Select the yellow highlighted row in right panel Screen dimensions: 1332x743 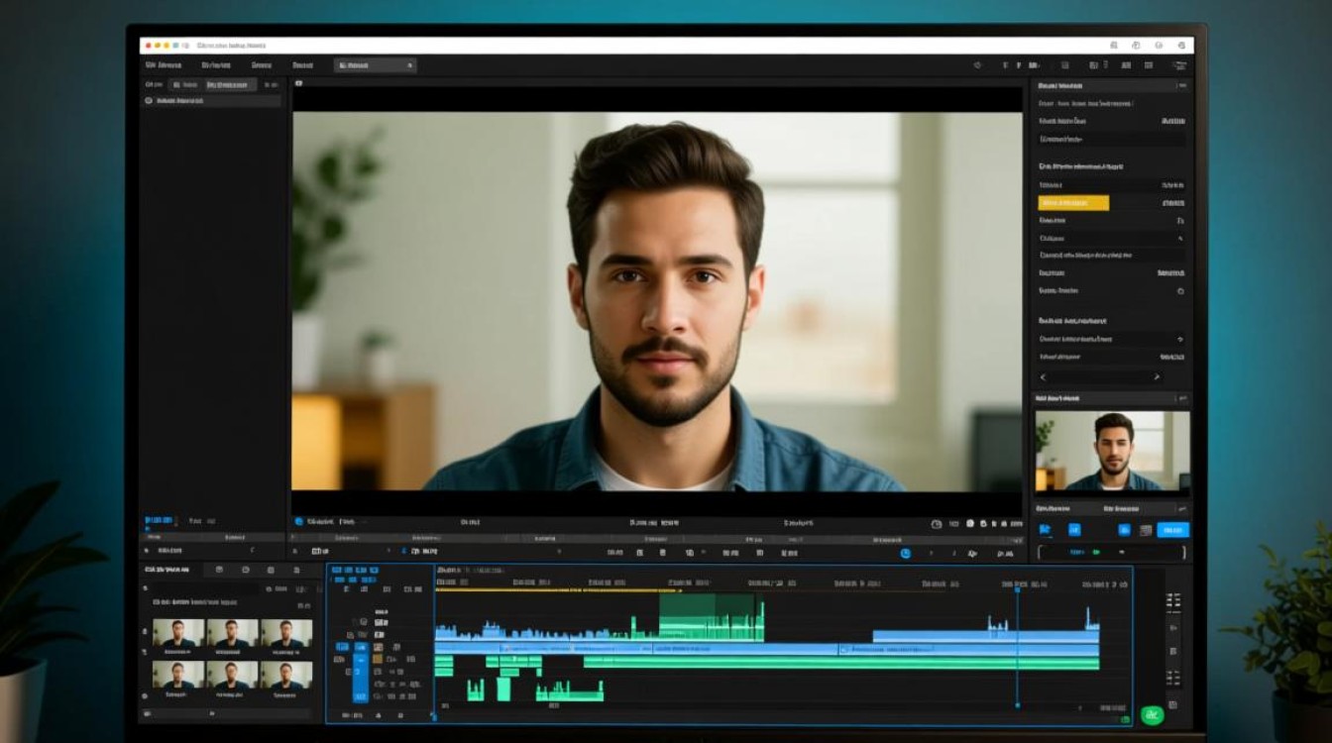coord(1073,203)
